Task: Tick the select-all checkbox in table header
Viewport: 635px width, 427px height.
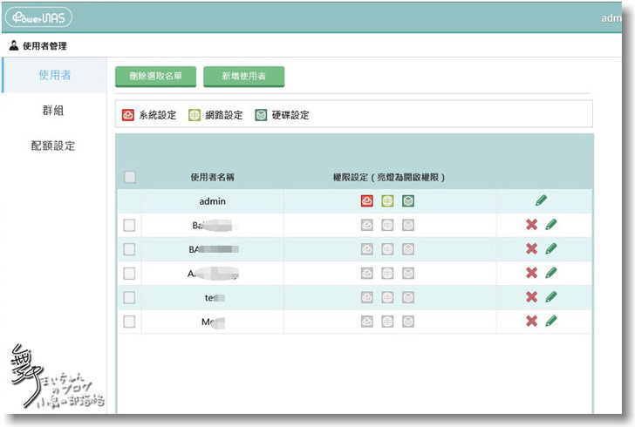Action: pos(130,177)
